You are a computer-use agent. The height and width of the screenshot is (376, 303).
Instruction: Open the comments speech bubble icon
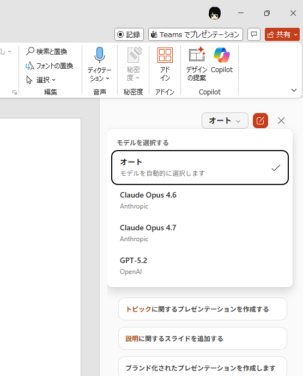[254, 34]
